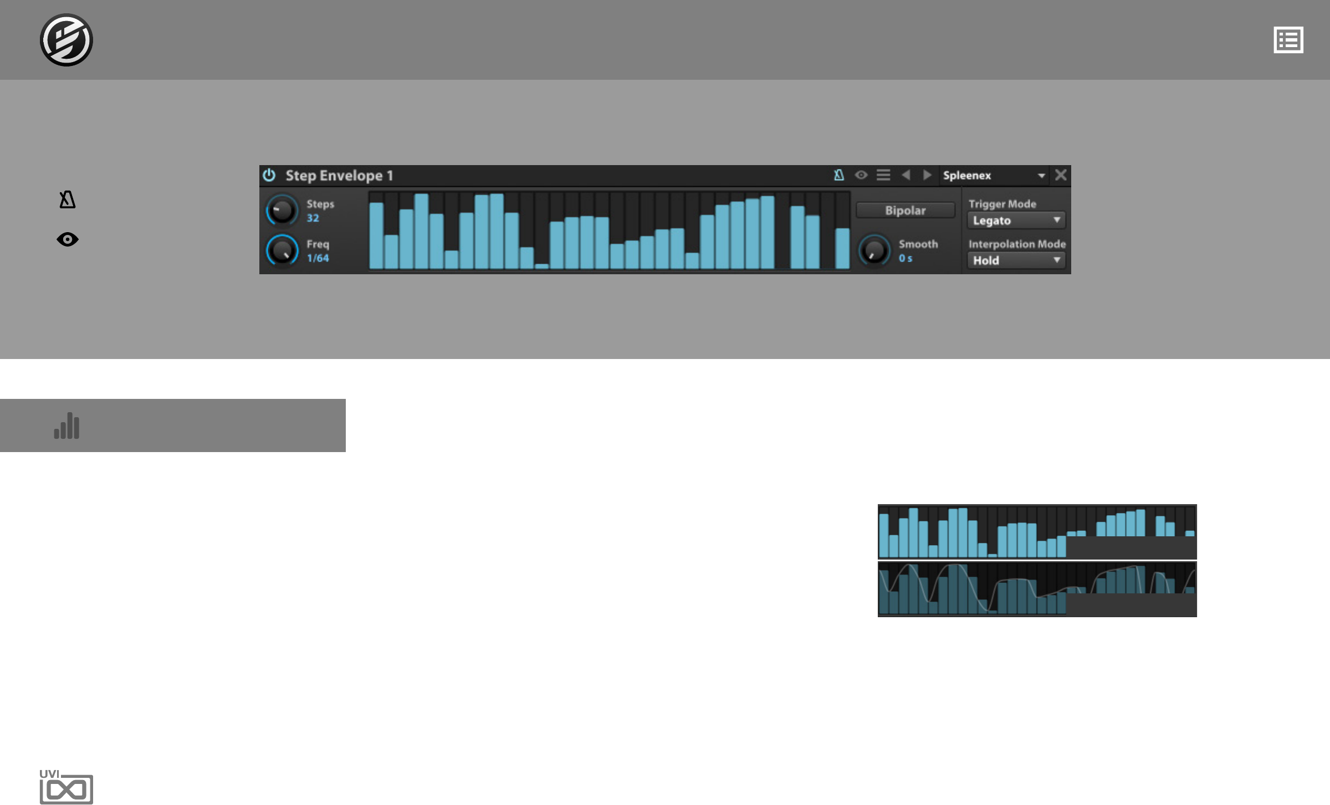Toggle the Step Envelope 1 power button
Viewport: 1330px width, 805px height.
pos(269,175)
